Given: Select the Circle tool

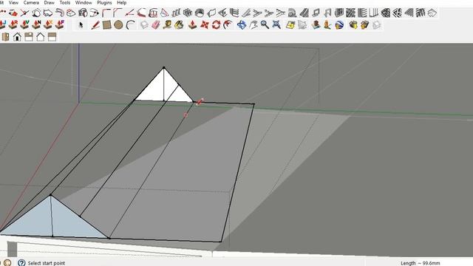Looking at the screenshot, I should (118, 24).
